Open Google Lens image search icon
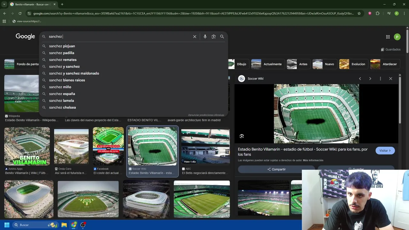Screen dimensions: 409x230 [x=213, y=37]
